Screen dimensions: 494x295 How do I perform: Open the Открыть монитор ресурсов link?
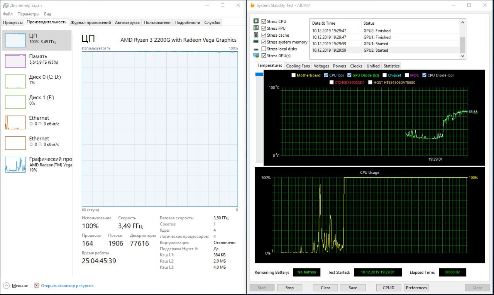click(67, 286)
